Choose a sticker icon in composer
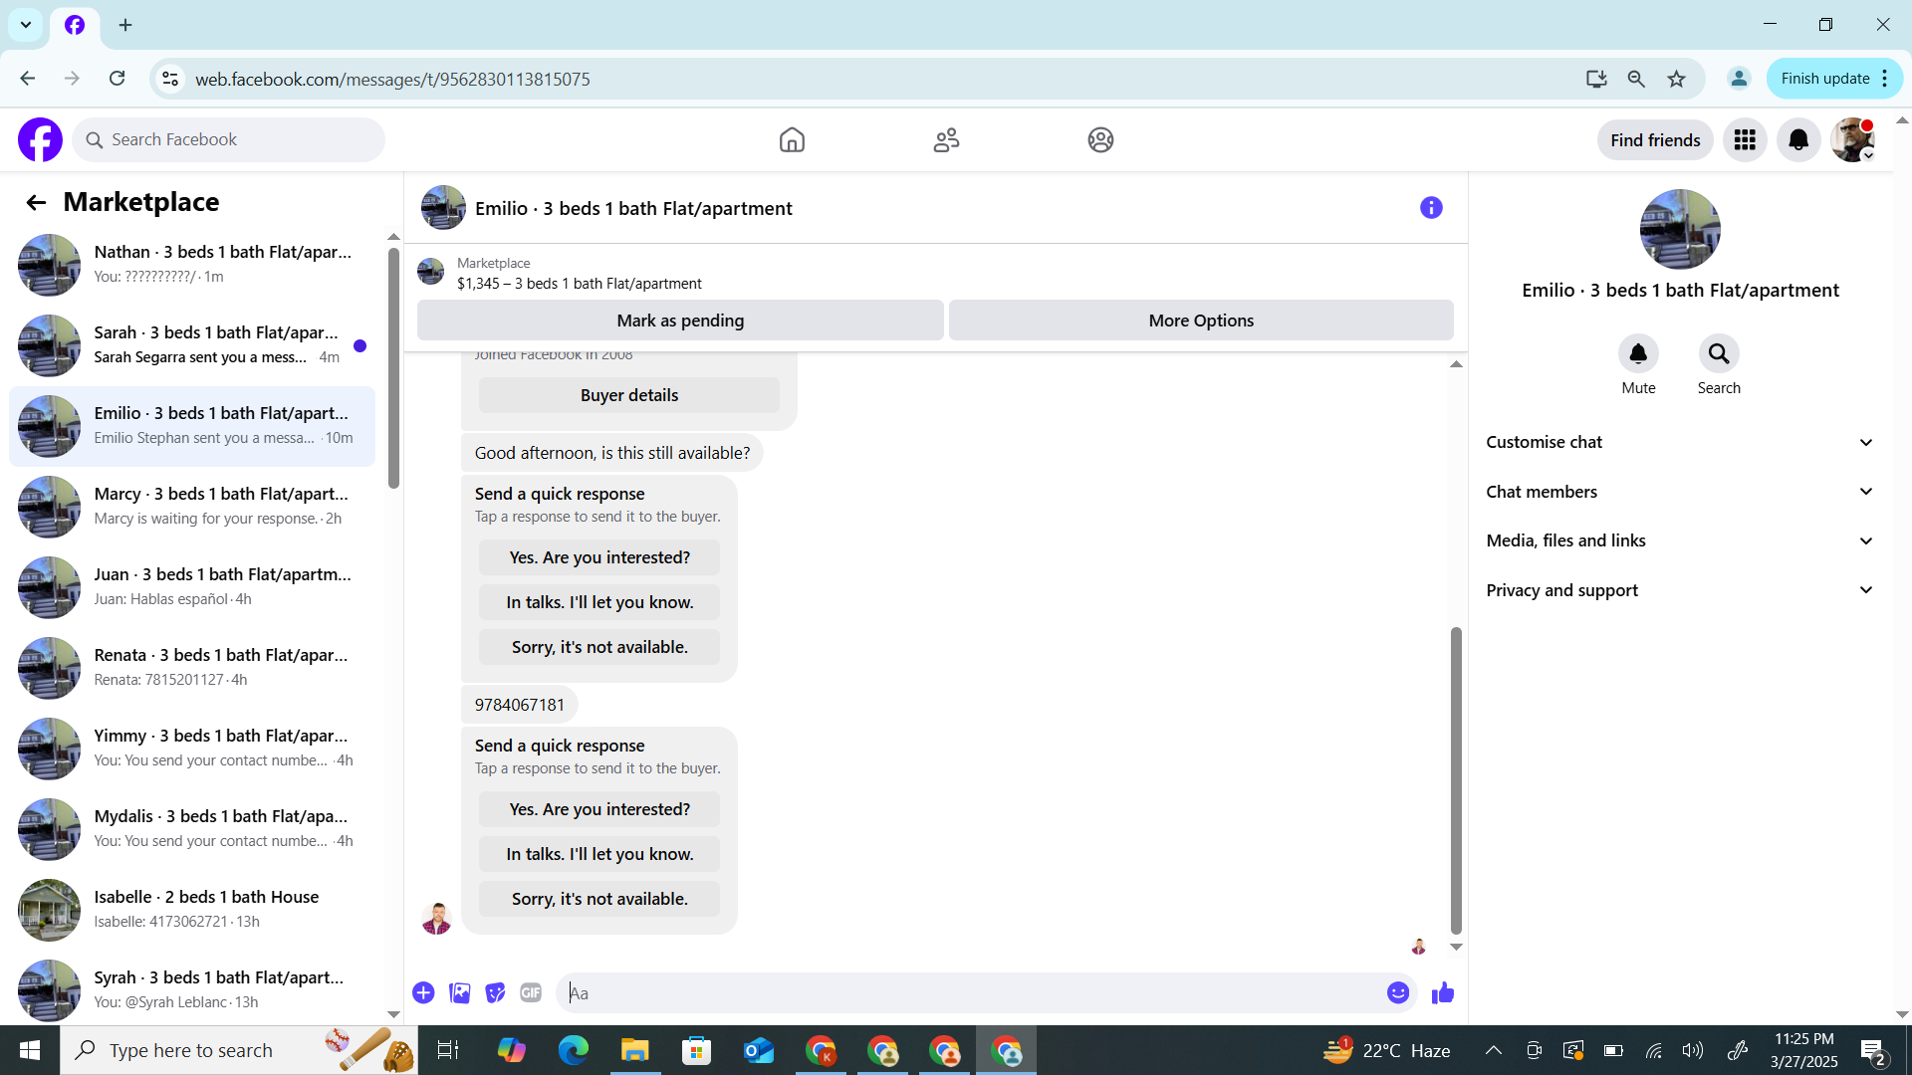Image resolution: width=1912 pixels, height=1075 pixels. click(x=495, y=993)
